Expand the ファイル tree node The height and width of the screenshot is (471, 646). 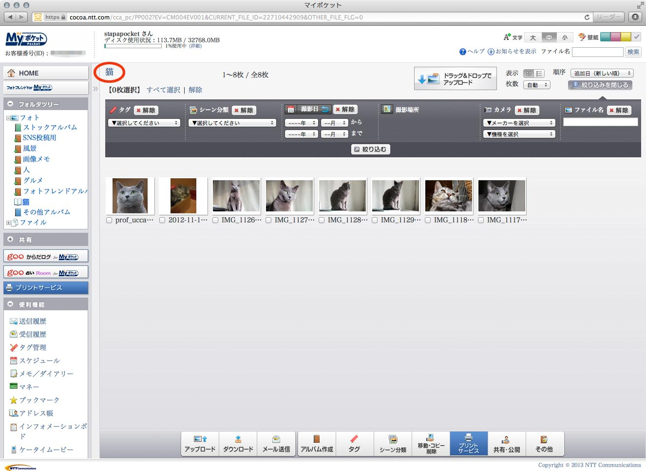pyautogui.click(x=8, y=223)
